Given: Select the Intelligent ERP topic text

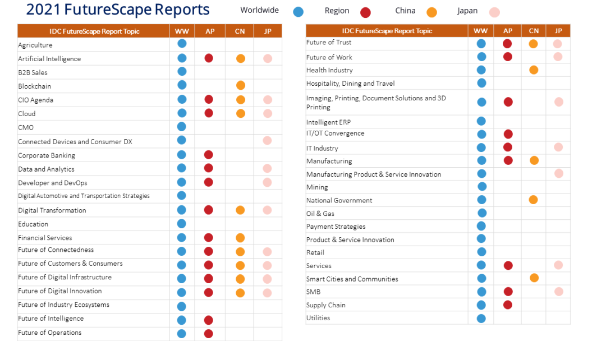Looking at the screenshot, I should pyautogui.click(x=328, y=122).
